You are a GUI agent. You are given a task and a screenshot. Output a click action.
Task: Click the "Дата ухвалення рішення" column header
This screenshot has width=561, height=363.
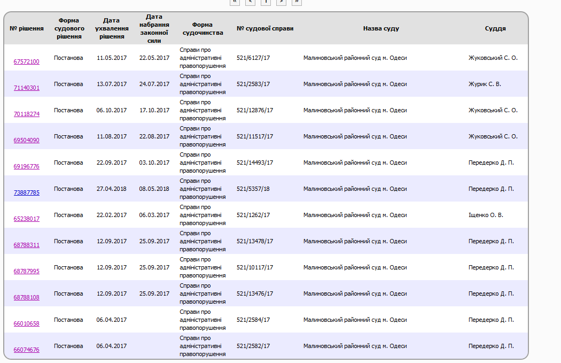point(112,28)
